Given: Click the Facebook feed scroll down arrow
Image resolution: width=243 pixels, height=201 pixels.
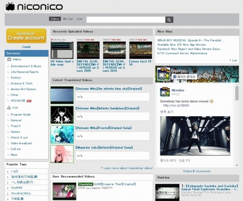Looking at the screenshot, I should point(237,165).
